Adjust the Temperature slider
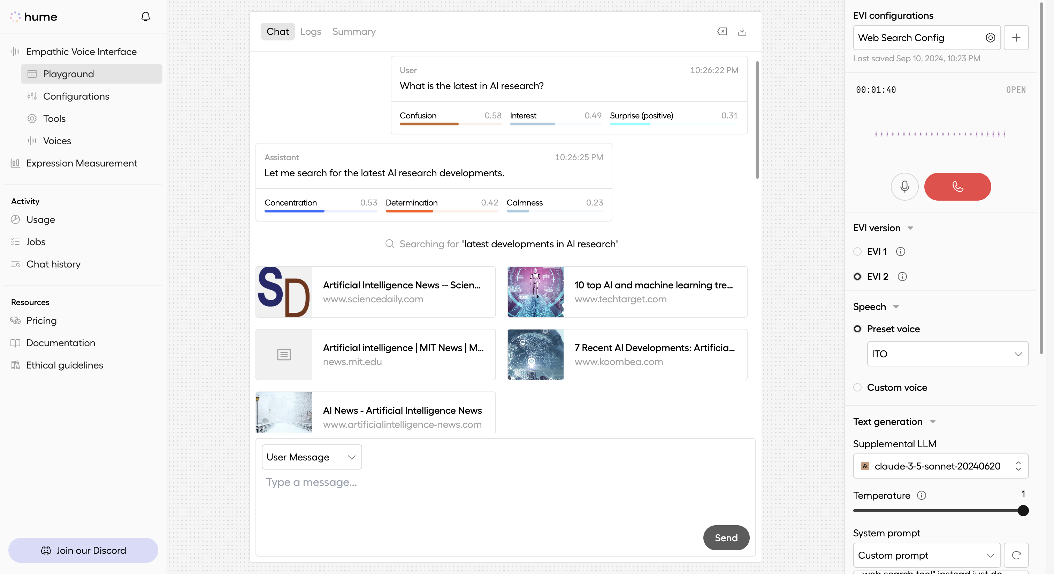 (1023, 510)
